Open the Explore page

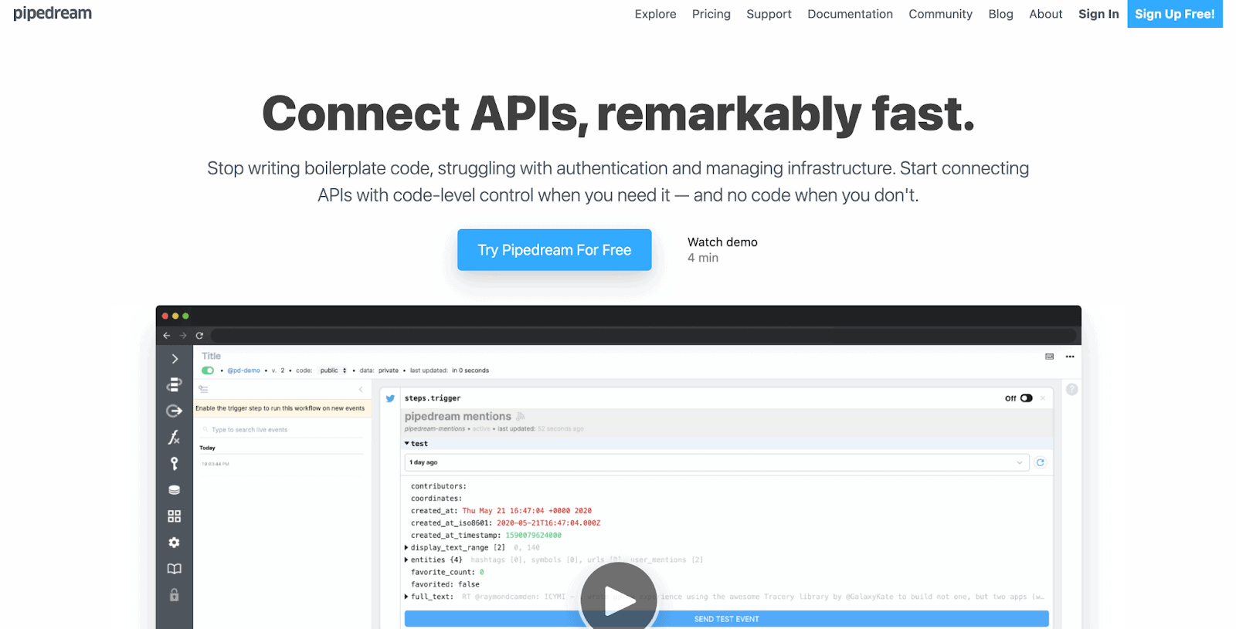tap(655, 14)
